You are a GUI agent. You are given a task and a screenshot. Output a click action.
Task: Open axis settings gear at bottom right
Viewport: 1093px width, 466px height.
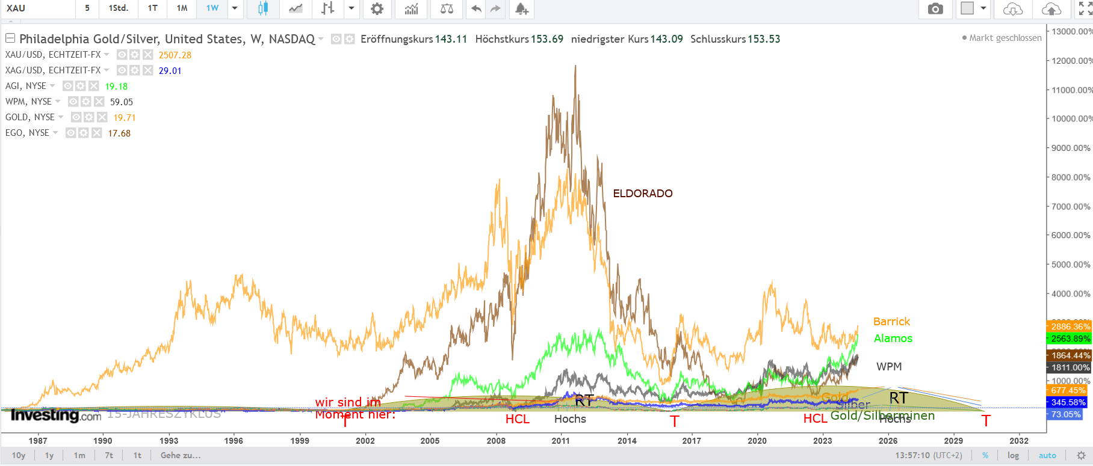click(x=1081, y=455)
